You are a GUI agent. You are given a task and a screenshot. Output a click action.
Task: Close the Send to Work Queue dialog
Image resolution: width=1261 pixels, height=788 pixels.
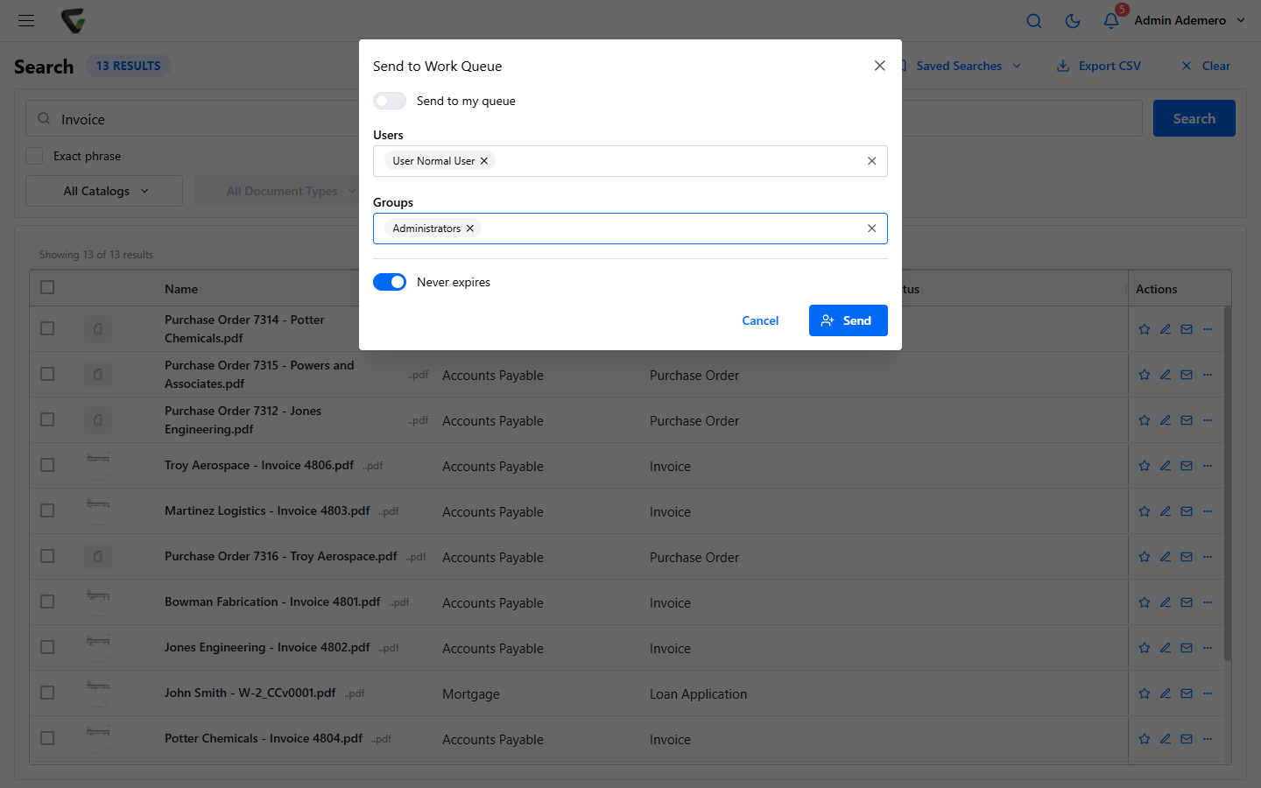[x=880, y=66]
